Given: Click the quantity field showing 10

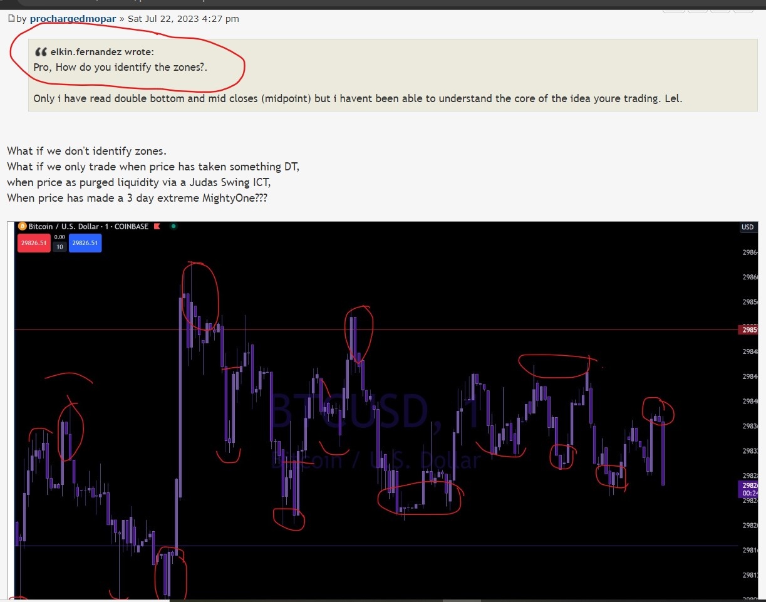Looking at the screenshot, I should (x=60, y=247).
